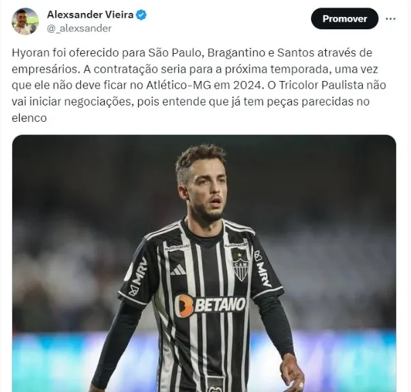Image resolution: width=411 pixels, height=392 pixels.
Task: Click the blue verified checkmark badge
Action: point(142,15)
